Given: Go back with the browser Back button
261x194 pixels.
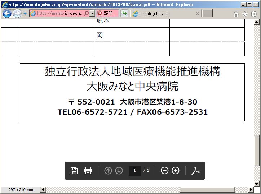Looking at the screenshot, I should (x=7, y=14).
